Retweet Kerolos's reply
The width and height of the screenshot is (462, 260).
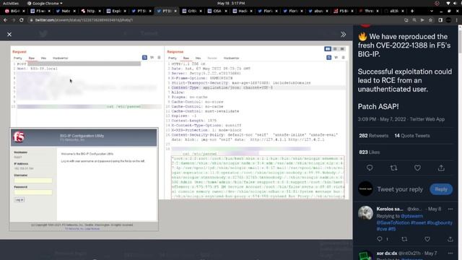[x=404, y=239]
